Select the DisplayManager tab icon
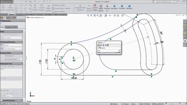Image resolution: width=187 pixels, height=105 pixels. pos(15,18)
